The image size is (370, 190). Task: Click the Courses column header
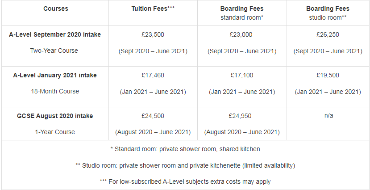tap(56, 9)
